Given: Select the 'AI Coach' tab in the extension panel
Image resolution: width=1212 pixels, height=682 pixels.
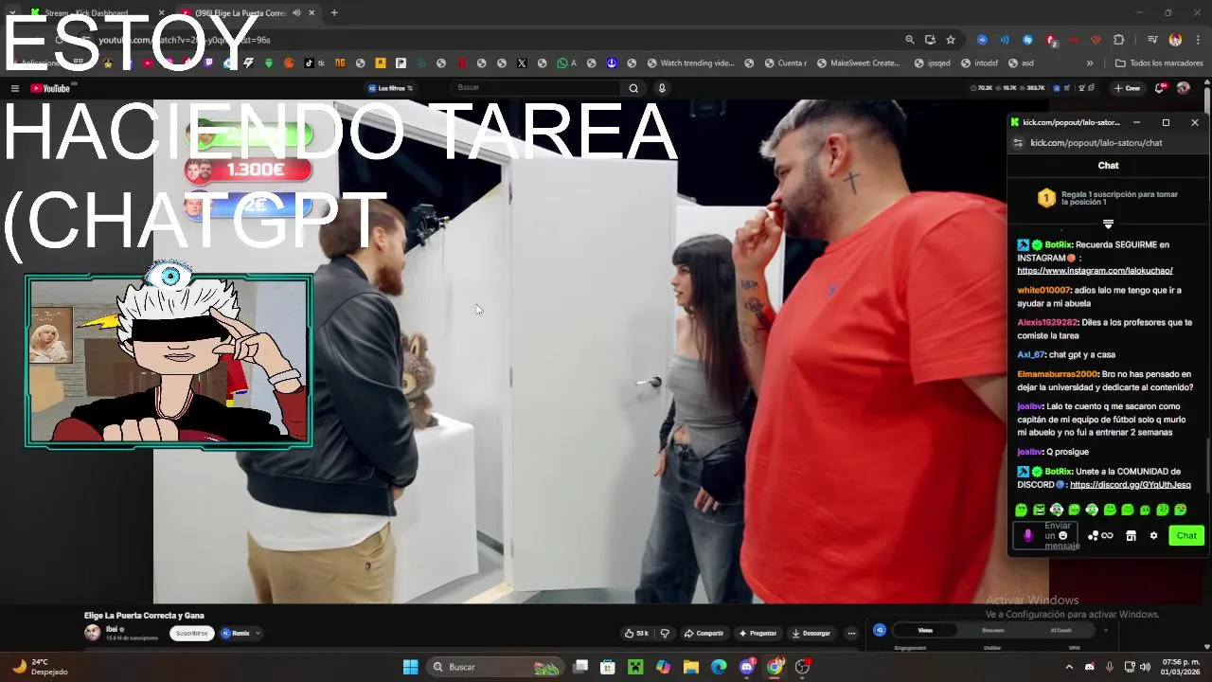Looking at the screenshot, I should point(1060,630).
